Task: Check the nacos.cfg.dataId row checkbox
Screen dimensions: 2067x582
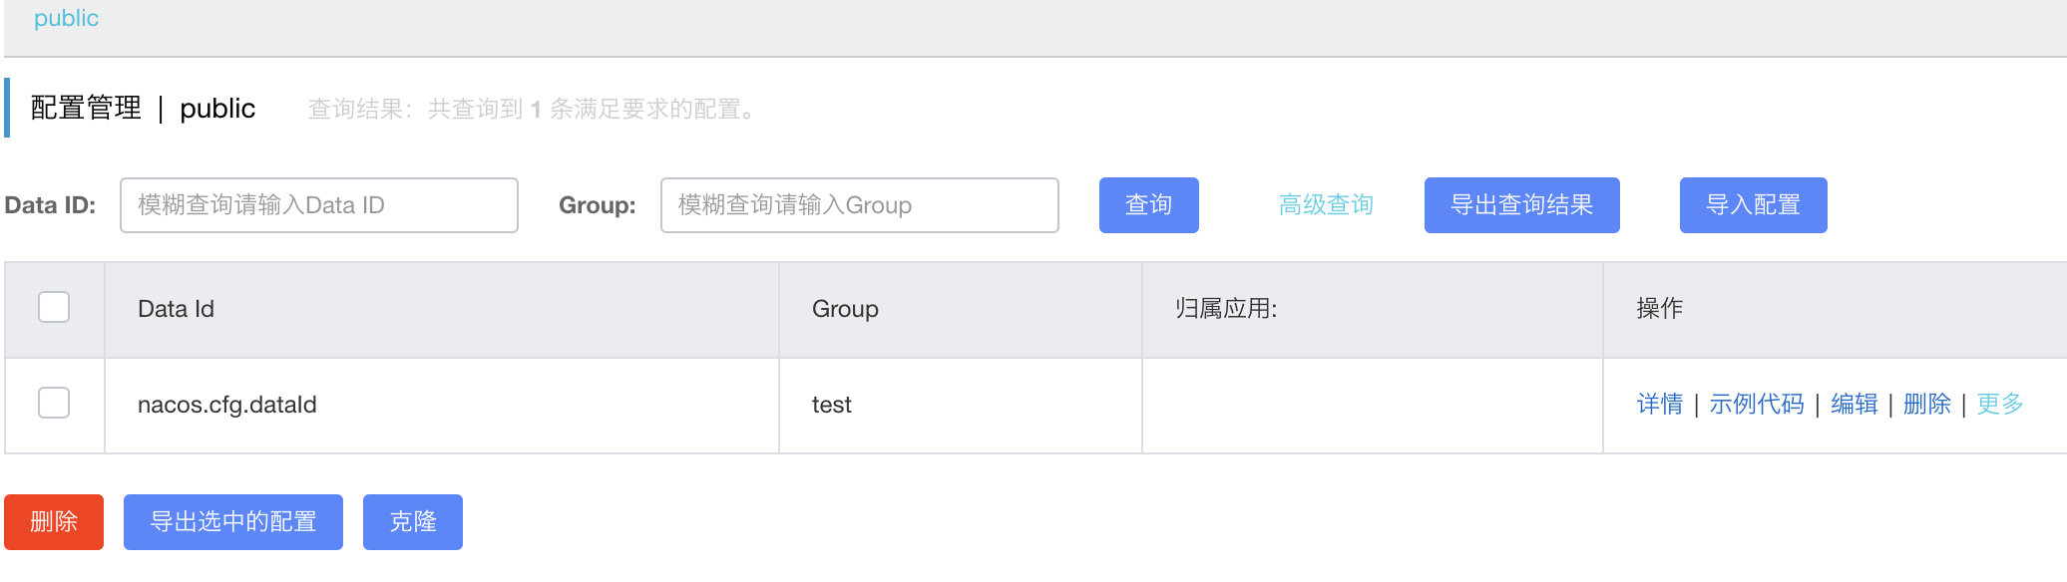Action: (54, 403)
